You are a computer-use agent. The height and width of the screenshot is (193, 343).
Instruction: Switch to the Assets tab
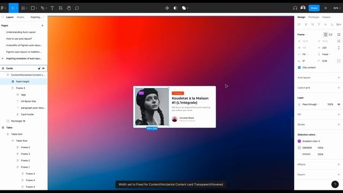(20, 17)
